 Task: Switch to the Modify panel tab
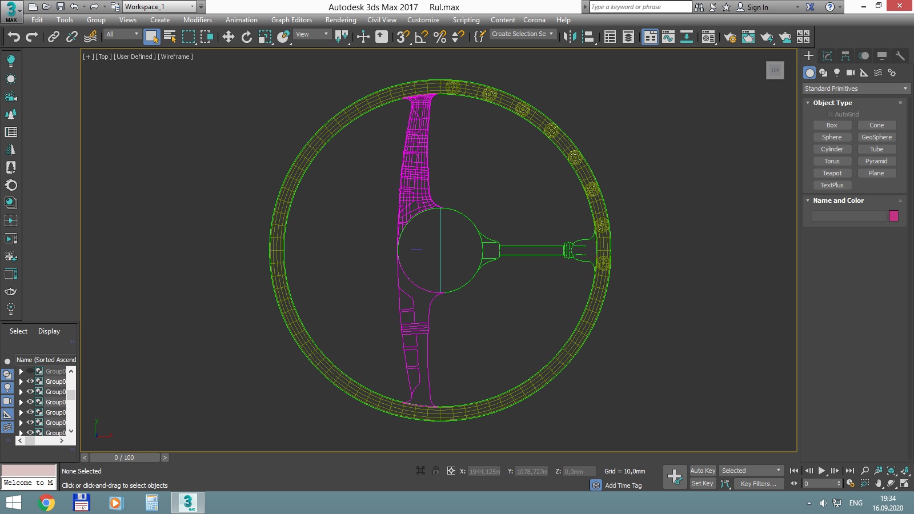point(827,55)
